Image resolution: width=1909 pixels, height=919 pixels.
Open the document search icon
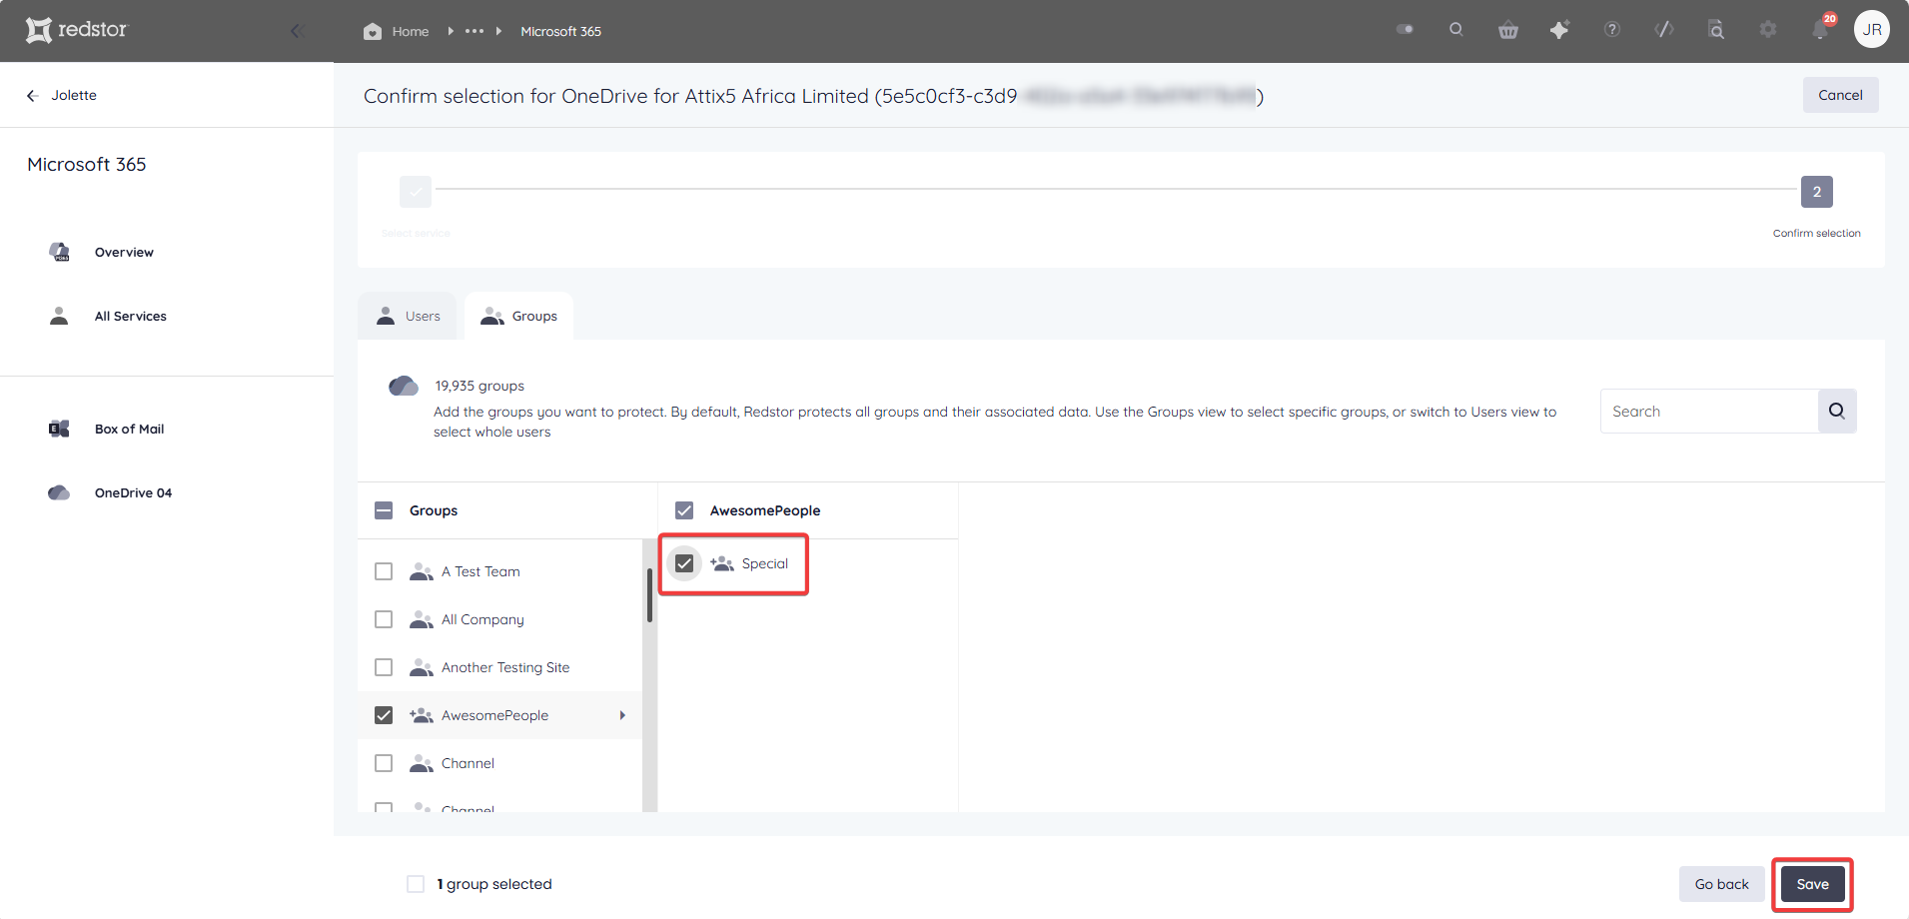[1716, 30]
